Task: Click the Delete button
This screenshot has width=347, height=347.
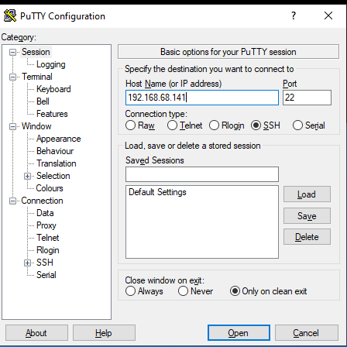Action: point(307,237)
